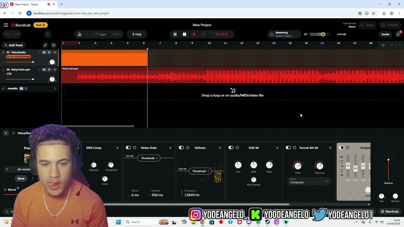Open the virtual piano keyboard icon
Image resolution: width=404 pixels, height=227 pixels.
pos(48,34)
